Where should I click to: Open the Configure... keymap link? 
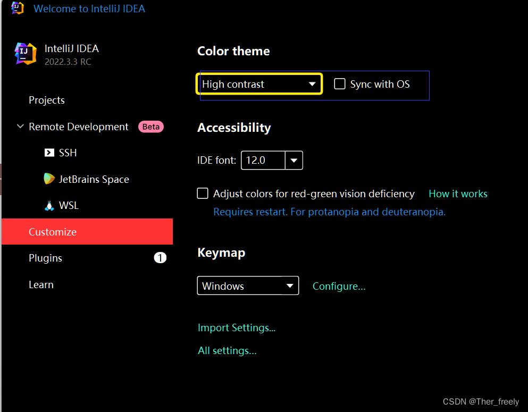[339, 286]
